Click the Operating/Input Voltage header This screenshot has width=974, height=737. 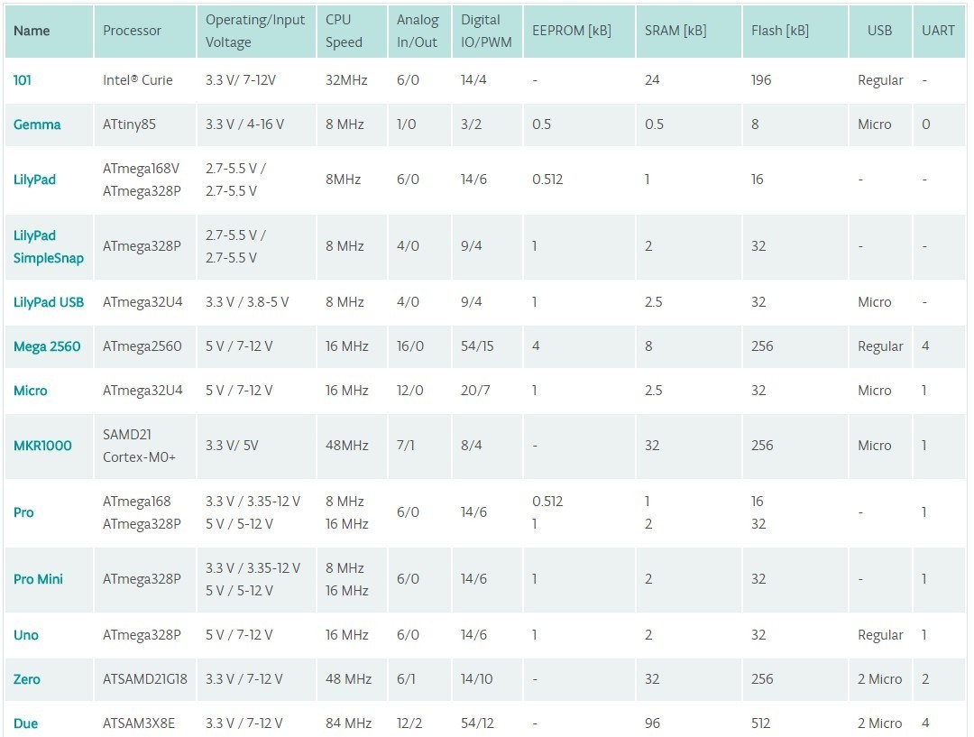[x=256, y=31]
